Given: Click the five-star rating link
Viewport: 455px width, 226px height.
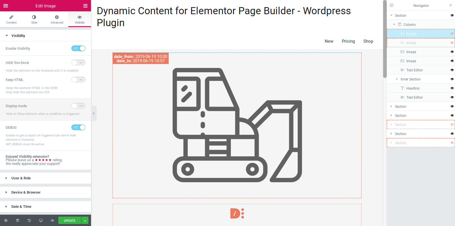Looking at the screenshot, I should pos(43,160).
